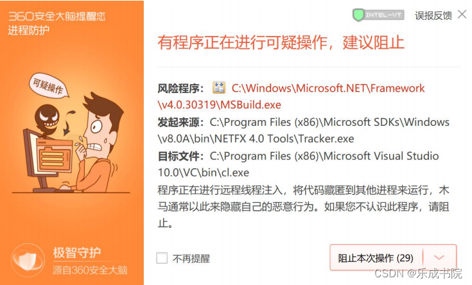Click the 可疑操作 speech bubble
472x285 pixels.
point(48,85)
